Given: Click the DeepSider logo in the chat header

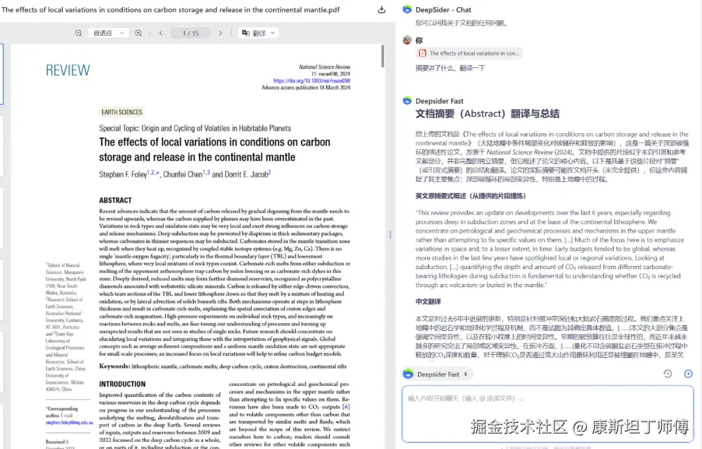Looking at the screenshot, I should pos(407,9).
